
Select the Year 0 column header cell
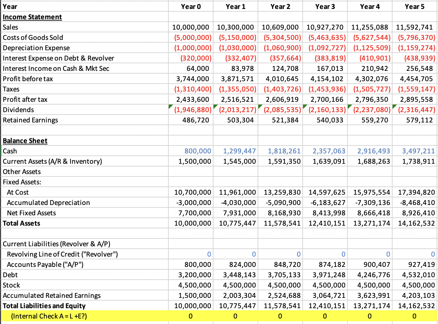tap(191, 6)
